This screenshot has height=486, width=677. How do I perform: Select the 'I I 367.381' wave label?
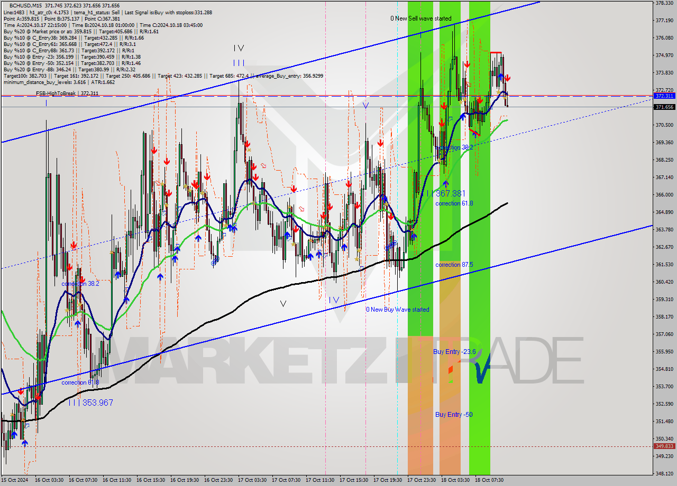(446, 194)
